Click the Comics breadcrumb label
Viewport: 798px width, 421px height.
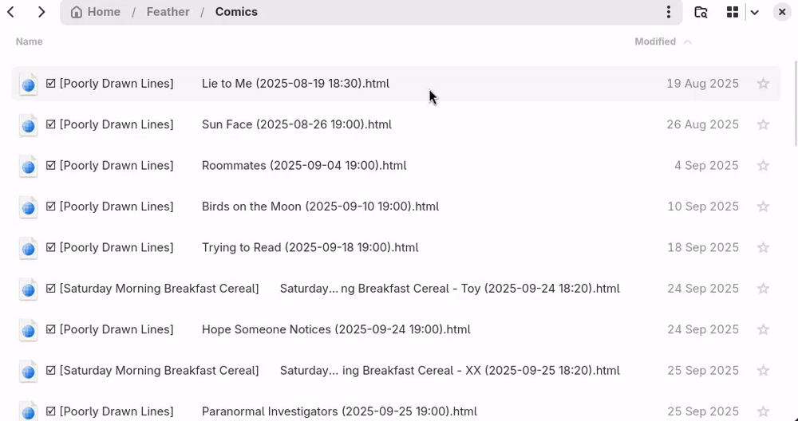(x=236, y=12)
